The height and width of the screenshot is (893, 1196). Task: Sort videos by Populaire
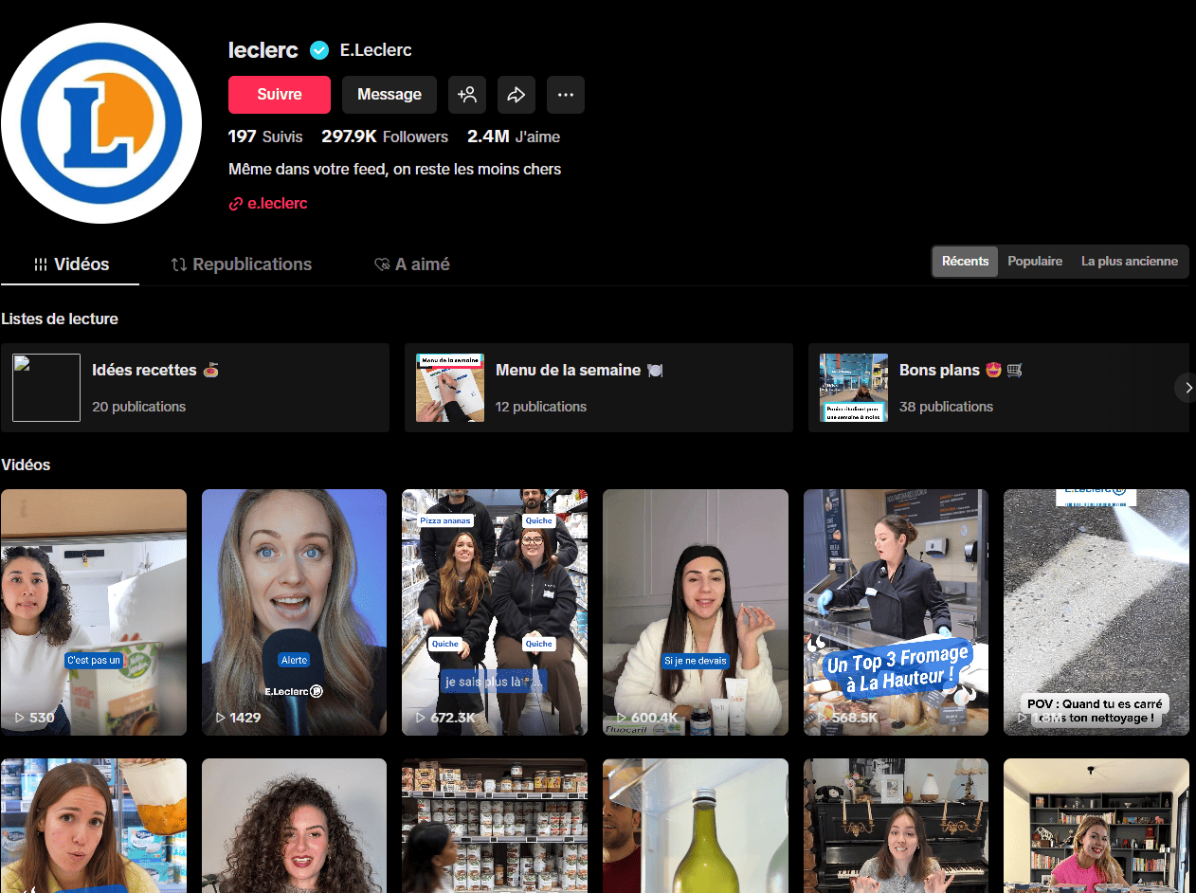1035,262
